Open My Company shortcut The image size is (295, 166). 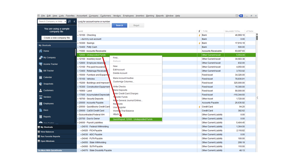point(48,58)
